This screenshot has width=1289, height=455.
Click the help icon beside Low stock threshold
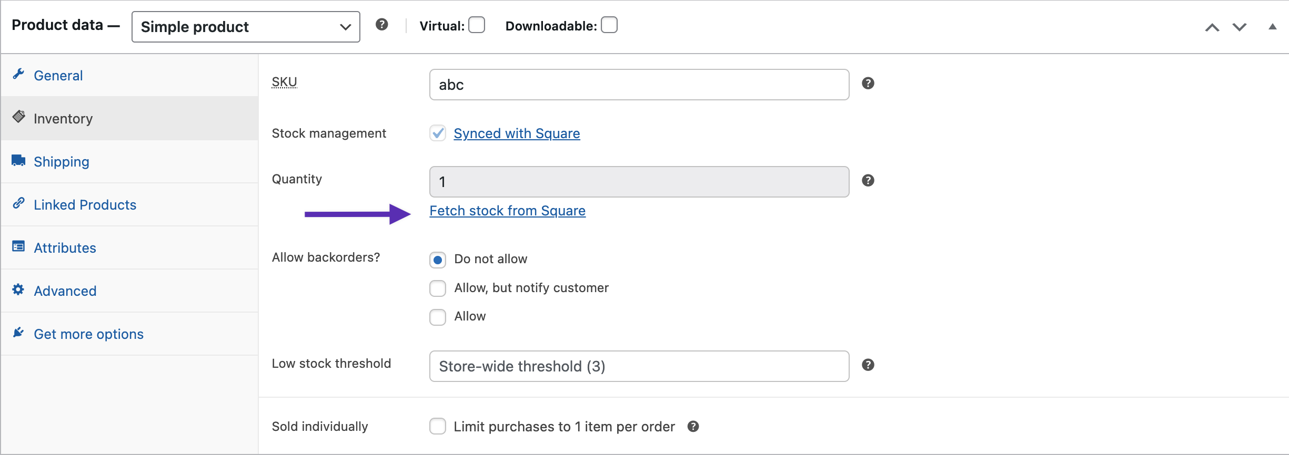pos(868,365)
